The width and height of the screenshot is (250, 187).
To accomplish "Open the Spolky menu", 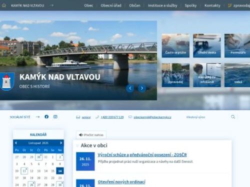I will point(190,5).
